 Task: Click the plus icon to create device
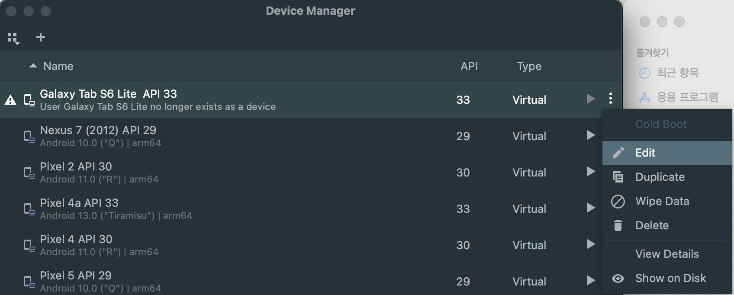[x=41, y=37]
